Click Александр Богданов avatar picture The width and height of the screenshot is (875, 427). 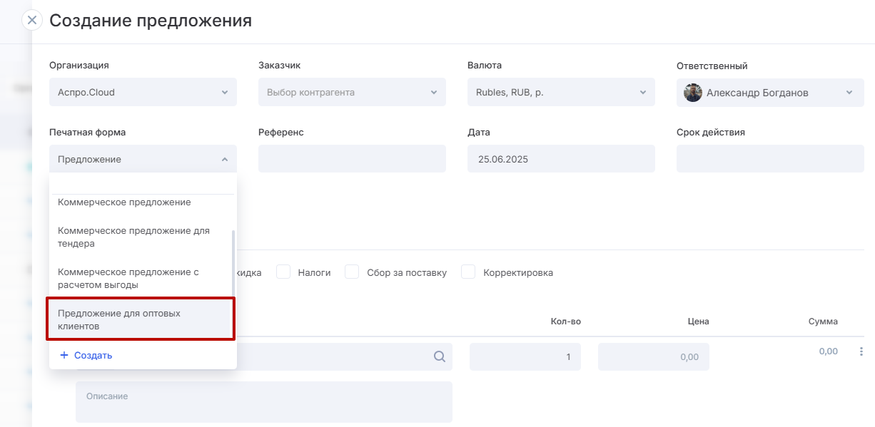click(x=693, y=93)
